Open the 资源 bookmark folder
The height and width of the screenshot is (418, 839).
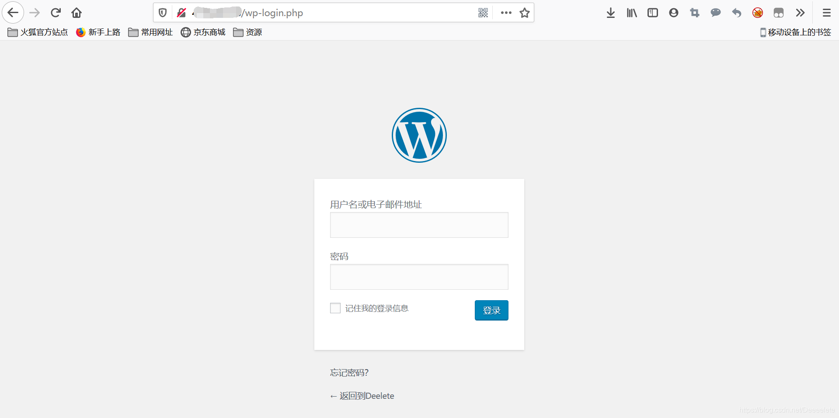pos(248,32)
